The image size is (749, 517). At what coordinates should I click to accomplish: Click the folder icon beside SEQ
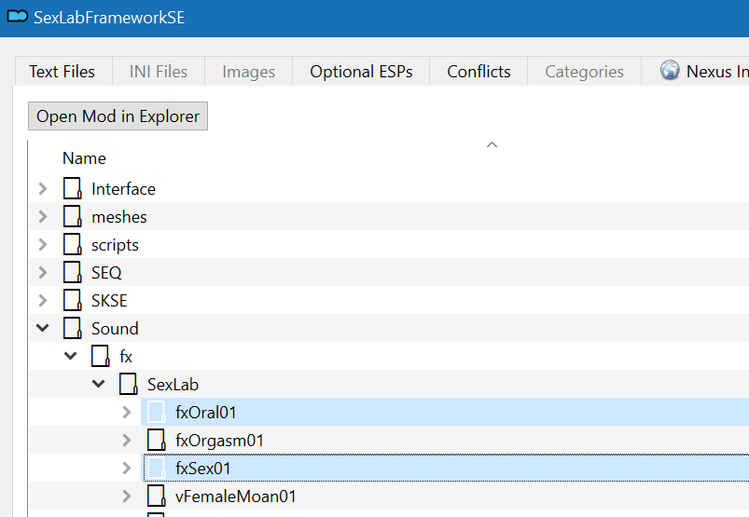click(73, 272)
